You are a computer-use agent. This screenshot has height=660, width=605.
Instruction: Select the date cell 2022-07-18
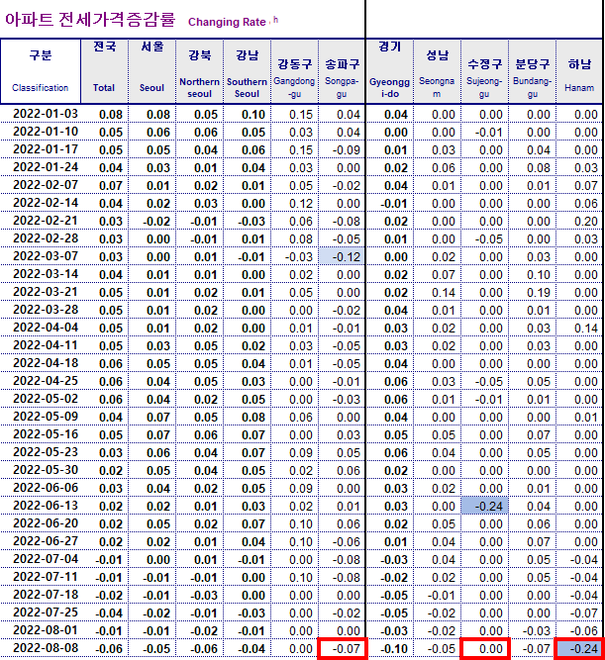46,595
